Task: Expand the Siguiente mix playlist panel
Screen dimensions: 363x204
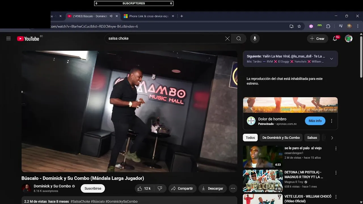Action: (x=331, y=59)
